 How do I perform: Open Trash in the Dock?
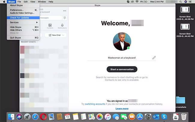coord(184,117)
